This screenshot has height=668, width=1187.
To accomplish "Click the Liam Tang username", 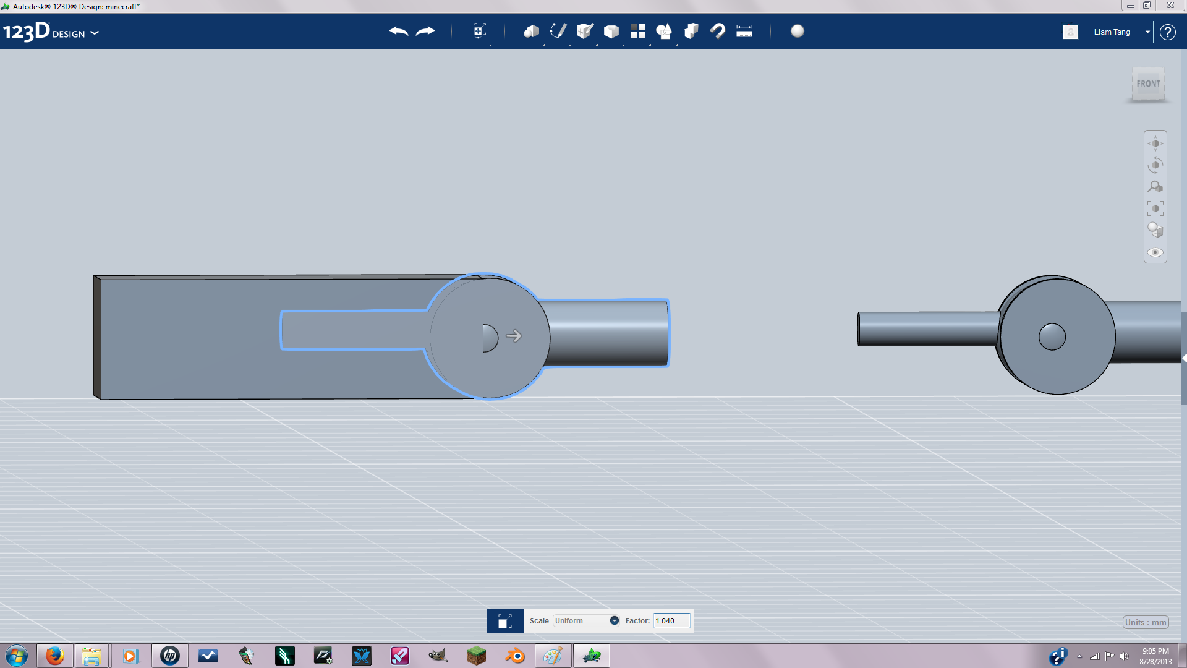I will pyautogui.click(x=1112, y=32).
